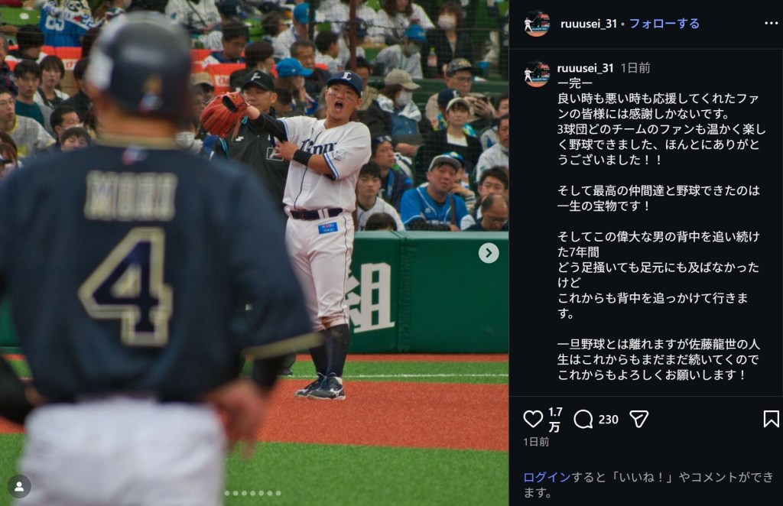The height and width of the screenshot is (506, 783).
Task: Click the 1日前 timestamp beside the caption username
Action: click(635, 68)
